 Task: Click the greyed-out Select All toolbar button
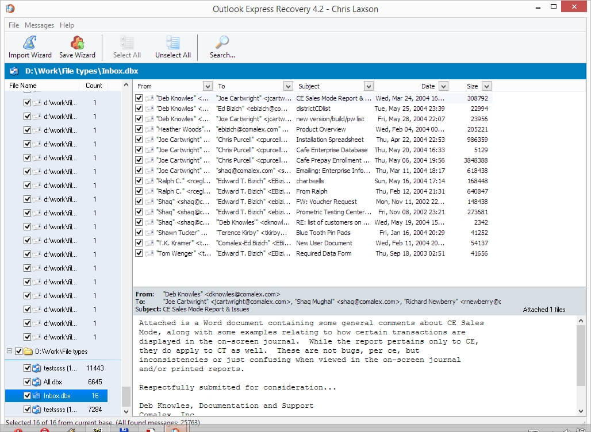coord(126,47)
